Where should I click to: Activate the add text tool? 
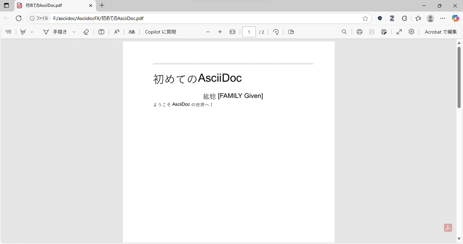(x=101, y=32)
